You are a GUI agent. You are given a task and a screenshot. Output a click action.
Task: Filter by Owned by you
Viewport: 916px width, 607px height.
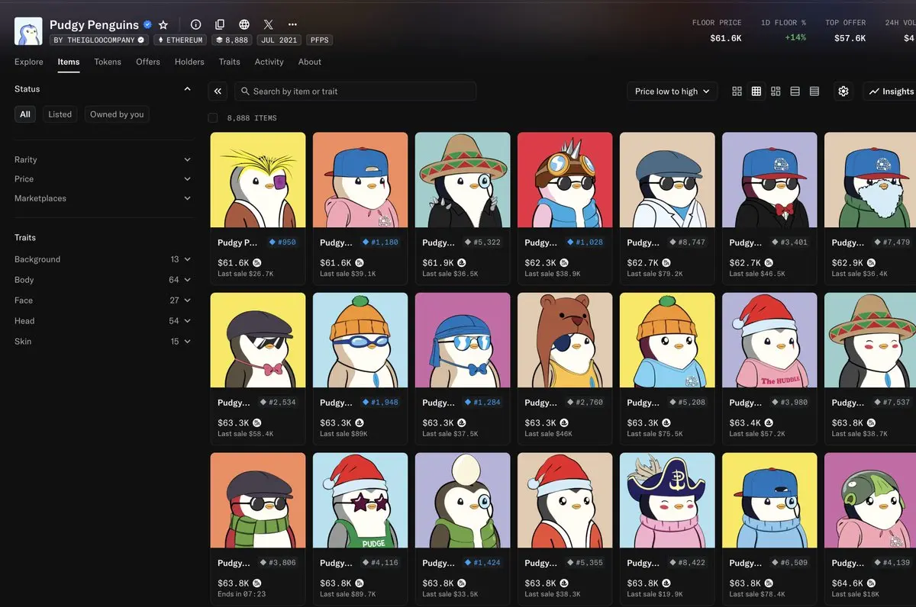pyautogui.click(x=117, y=114)
